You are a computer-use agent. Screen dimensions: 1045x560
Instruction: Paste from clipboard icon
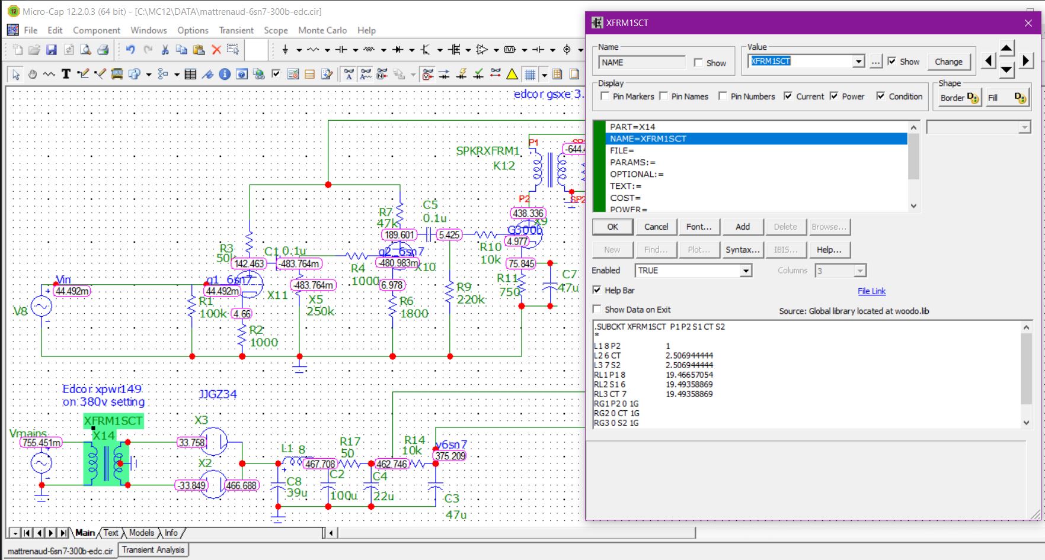point(199,50)
